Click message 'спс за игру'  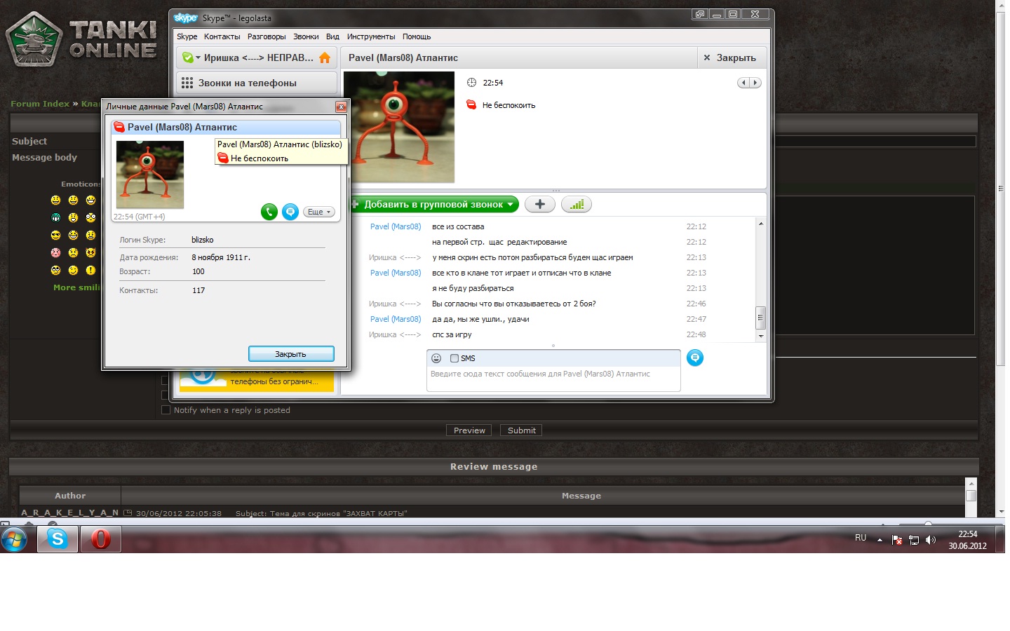coord(452,334)
